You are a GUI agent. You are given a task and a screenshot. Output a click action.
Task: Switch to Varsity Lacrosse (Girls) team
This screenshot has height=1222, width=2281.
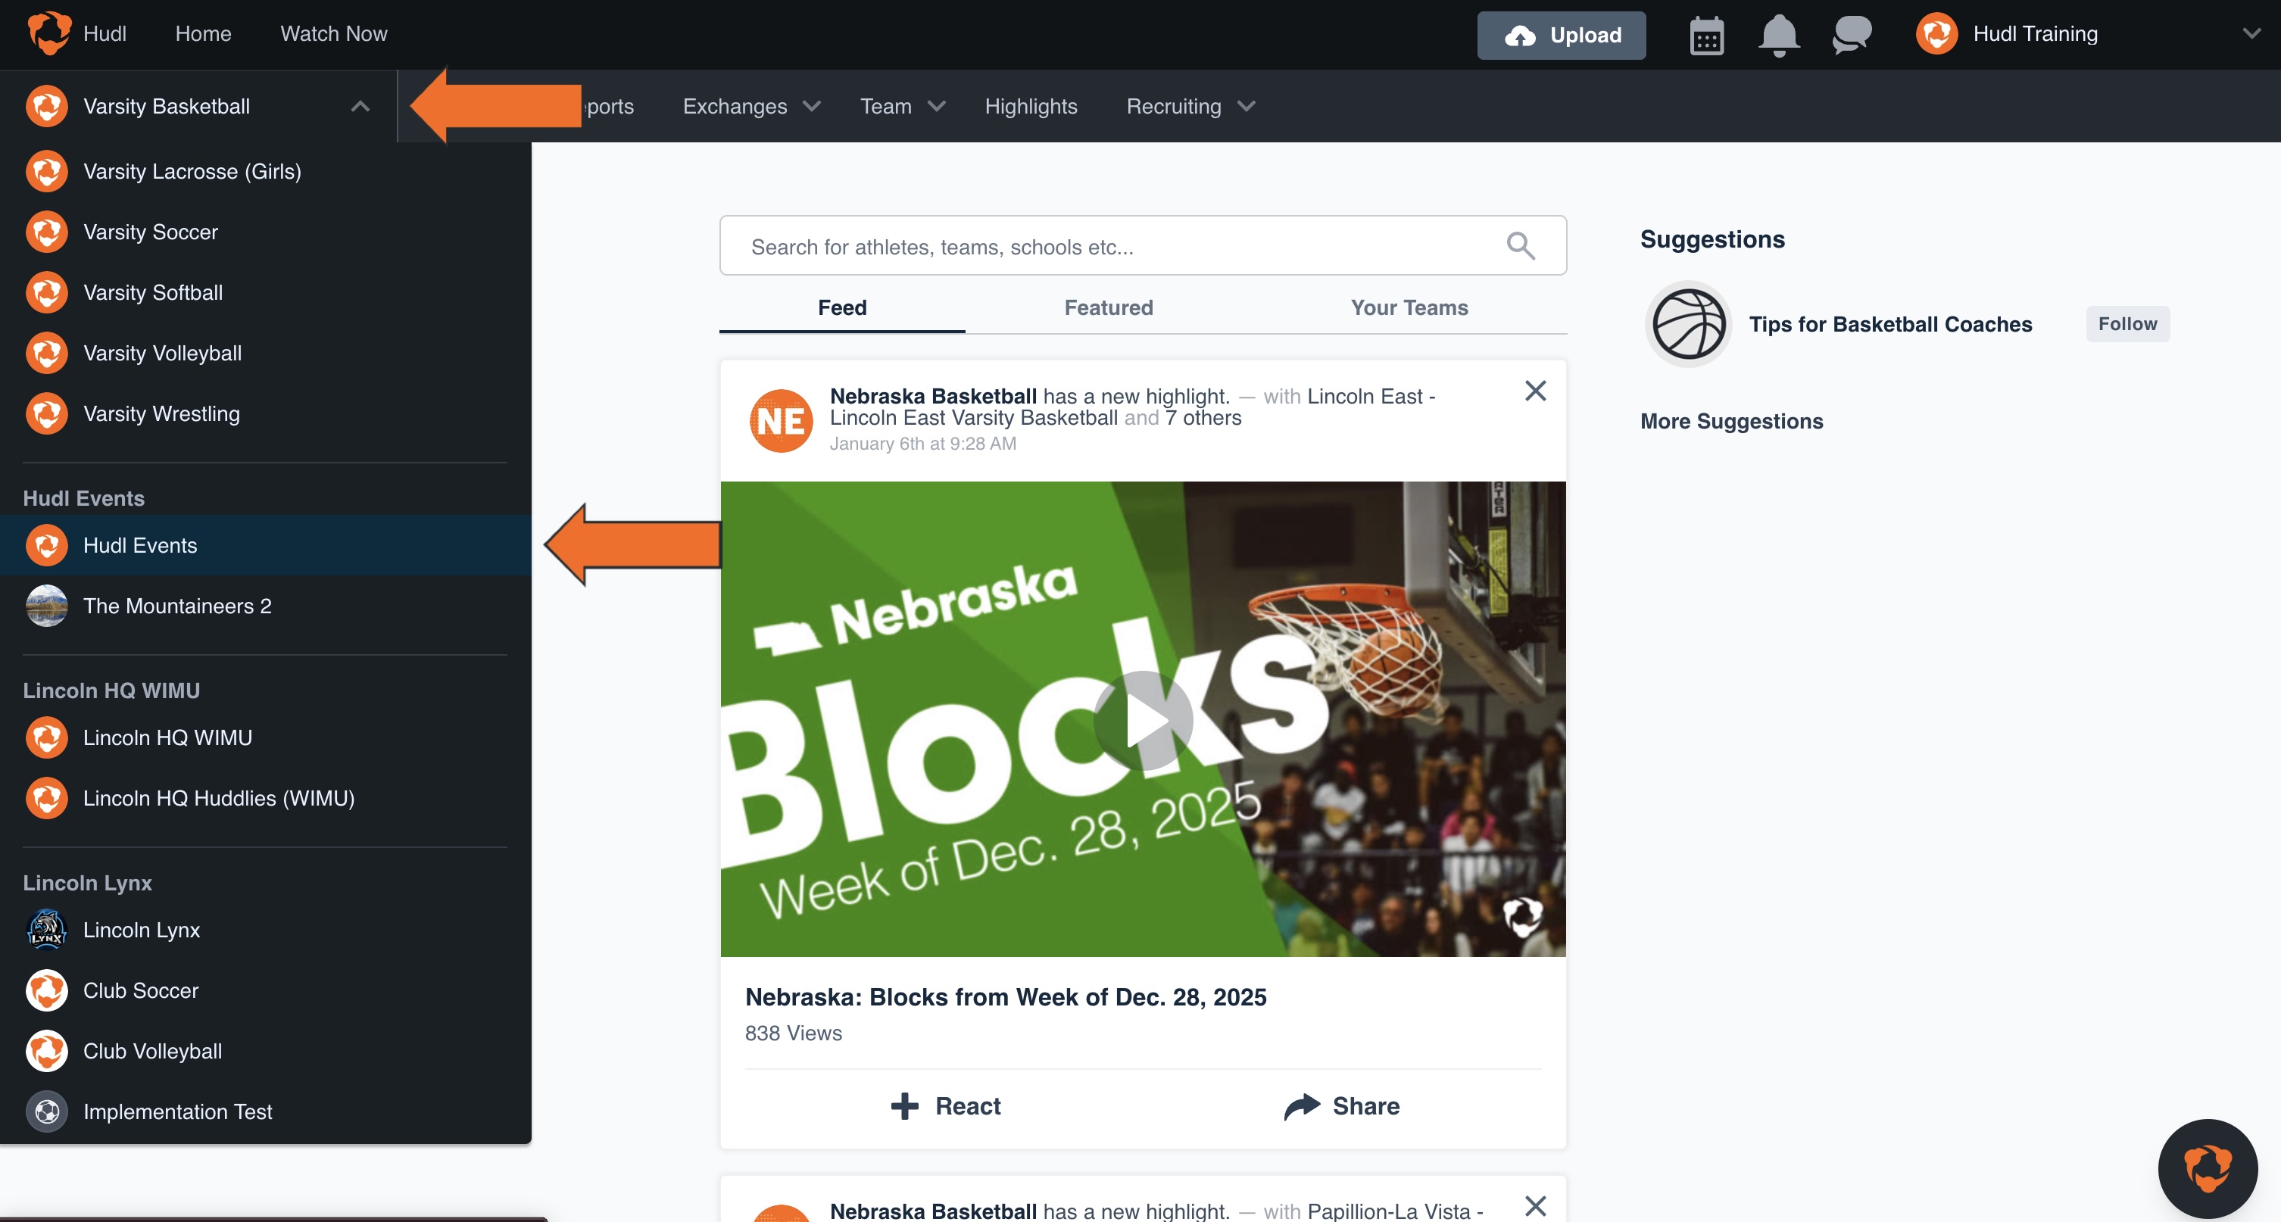point(266,171)
